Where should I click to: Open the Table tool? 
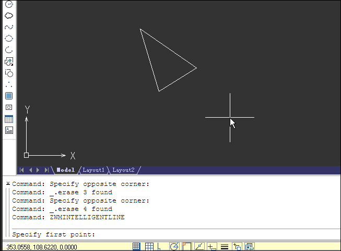[9, 119]
